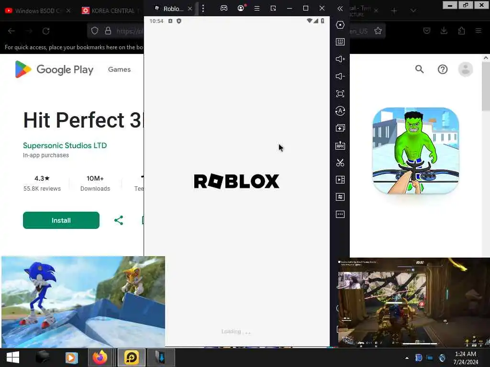
Task: Open Windows Start menu
Action: tap(12, 357)
